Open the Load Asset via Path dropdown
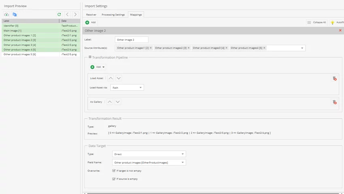Image resolution: width=344 pixels, height=194 pixels. click(x=127, y=87)
